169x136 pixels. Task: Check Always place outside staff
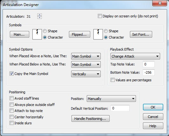tap(11, 104)
